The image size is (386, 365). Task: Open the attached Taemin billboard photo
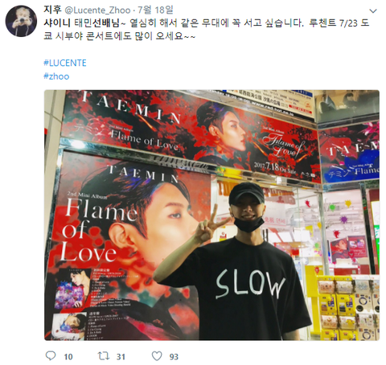pos(211,215)
